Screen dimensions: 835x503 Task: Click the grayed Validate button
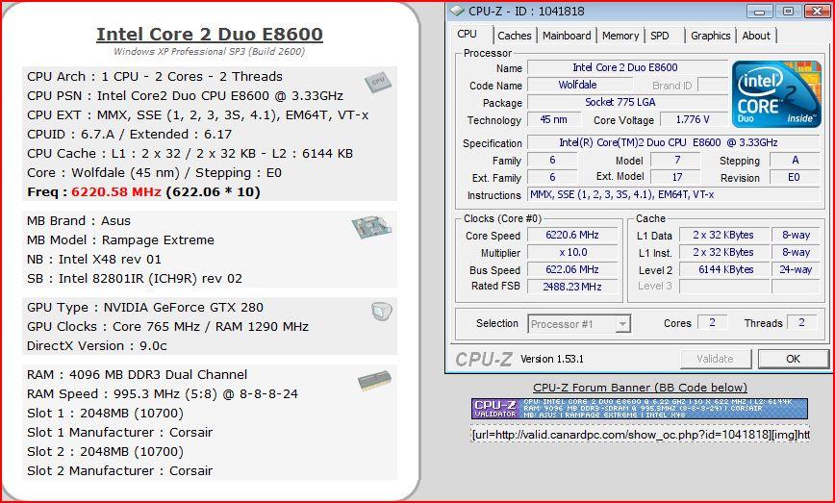pos(715,359)
